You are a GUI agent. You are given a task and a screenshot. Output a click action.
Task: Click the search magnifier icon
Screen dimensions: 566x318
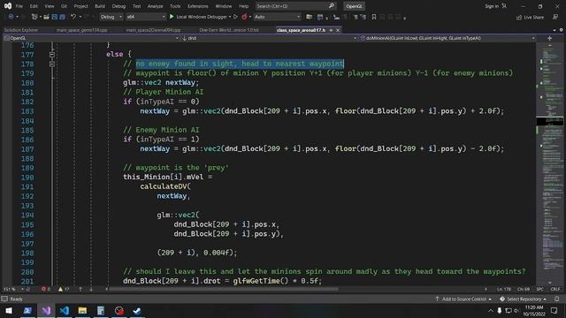tap(332, 6)
